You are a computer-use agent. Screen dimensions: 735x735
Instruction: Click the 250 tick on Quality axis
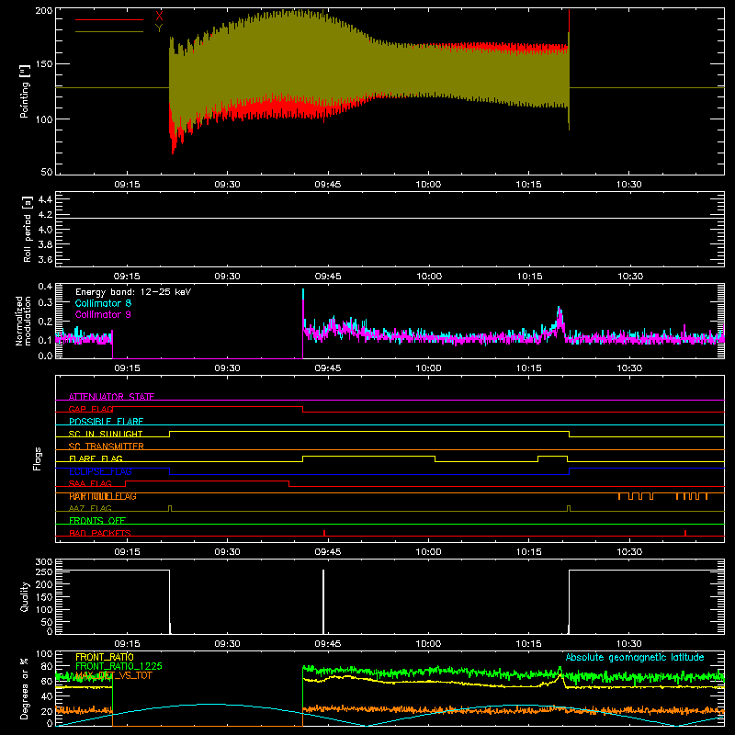tap(43, 571)
